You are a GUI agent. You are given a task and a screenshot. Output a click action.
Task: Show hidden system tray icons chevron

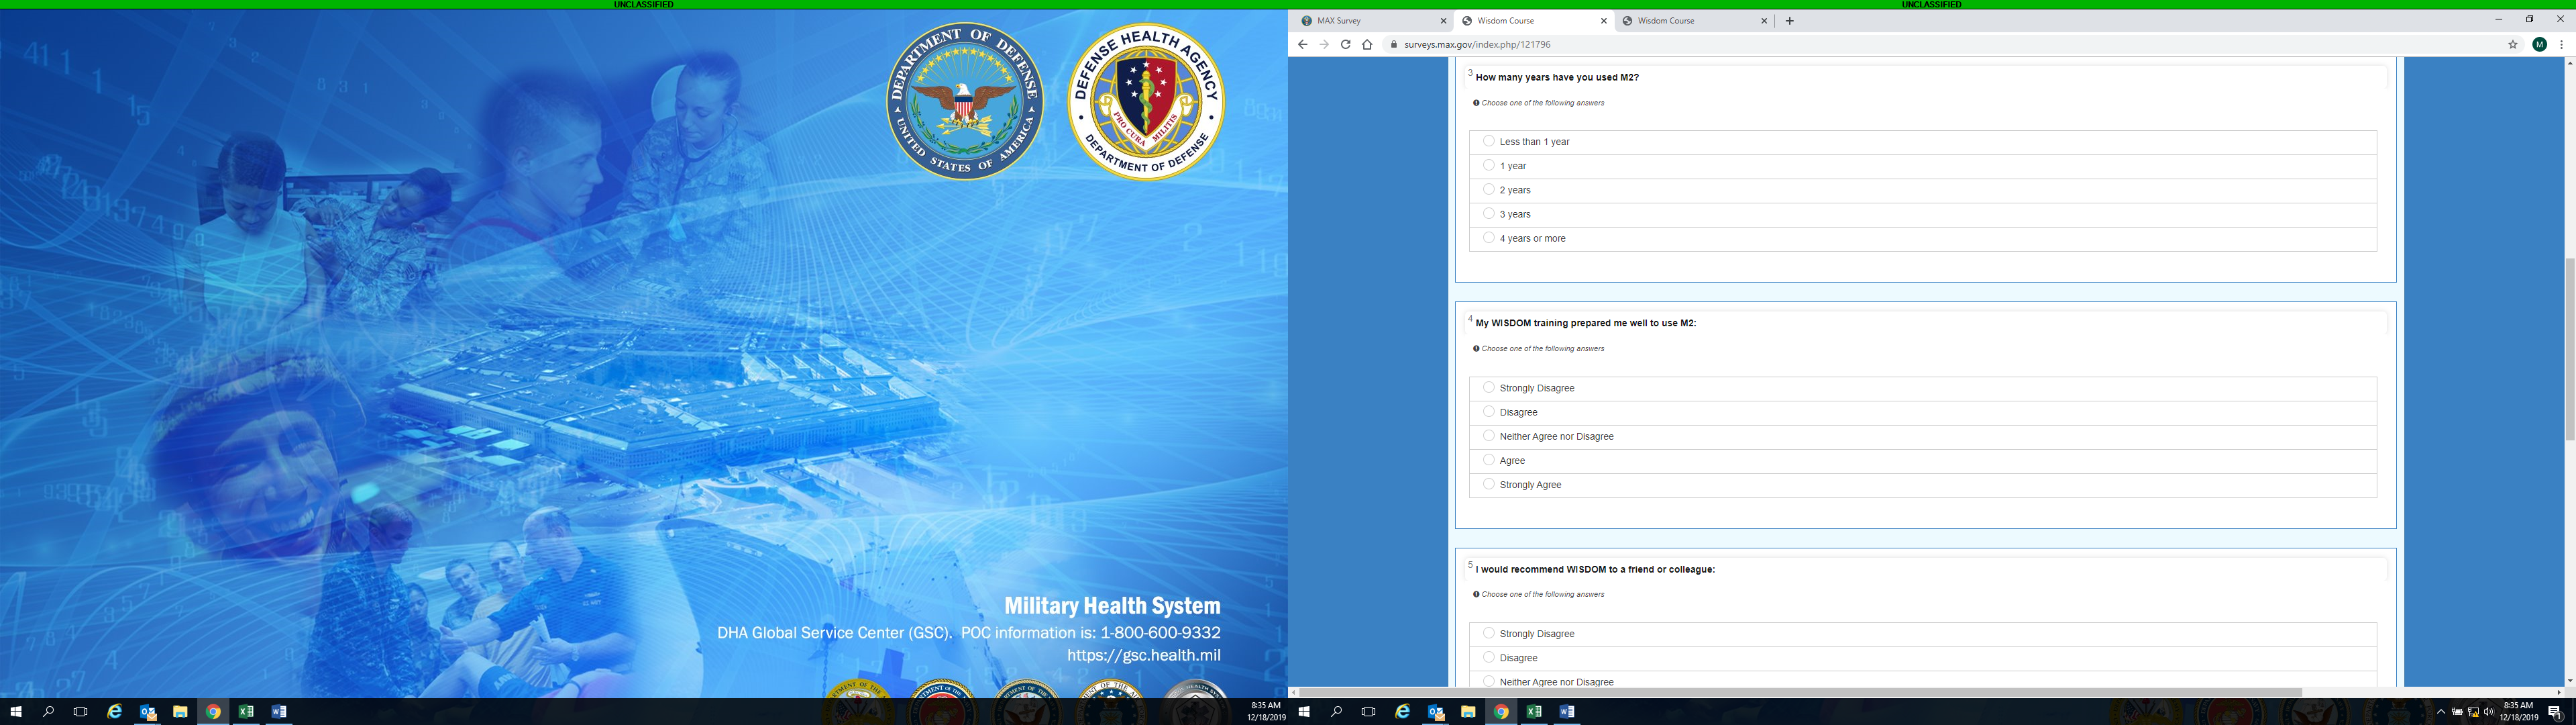tap(2441, 712)
